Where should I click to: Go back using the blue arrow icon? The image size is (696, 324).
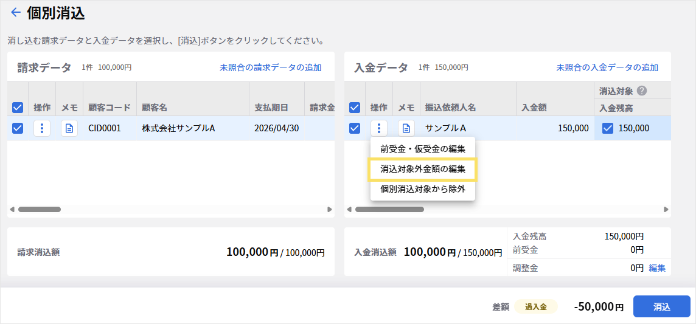pos(16,13)
